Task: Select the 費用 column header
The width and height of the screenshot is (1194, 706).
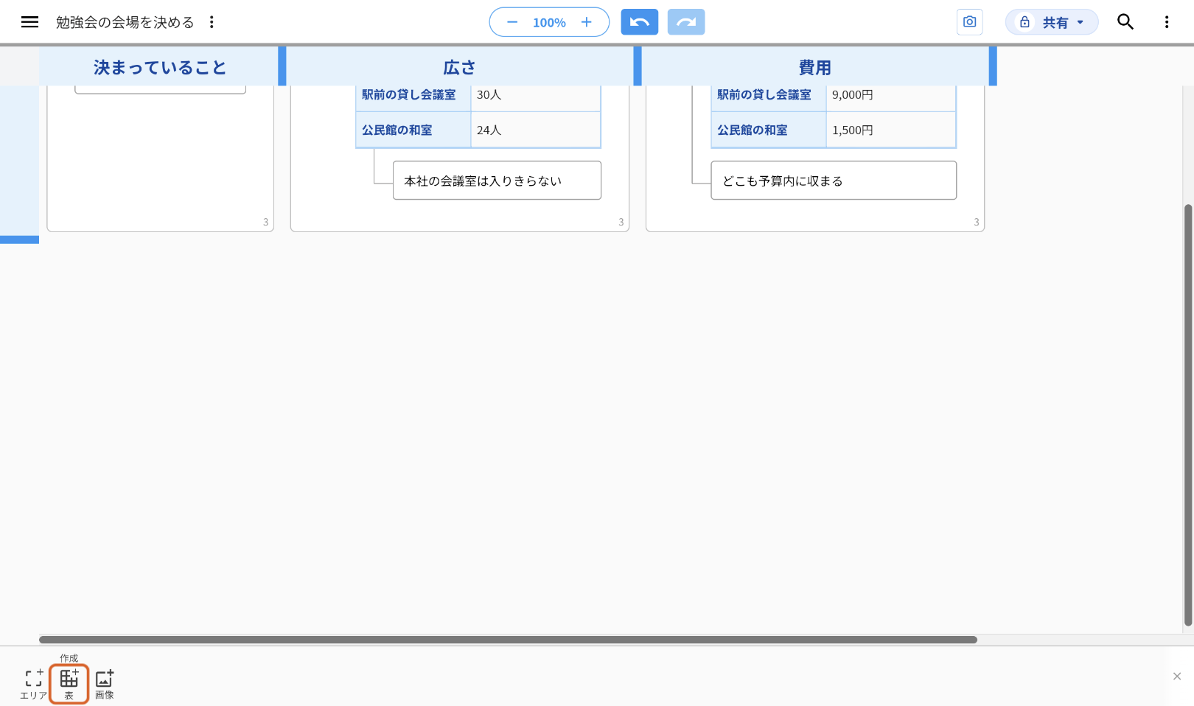Action: click(x=814, y=67)
